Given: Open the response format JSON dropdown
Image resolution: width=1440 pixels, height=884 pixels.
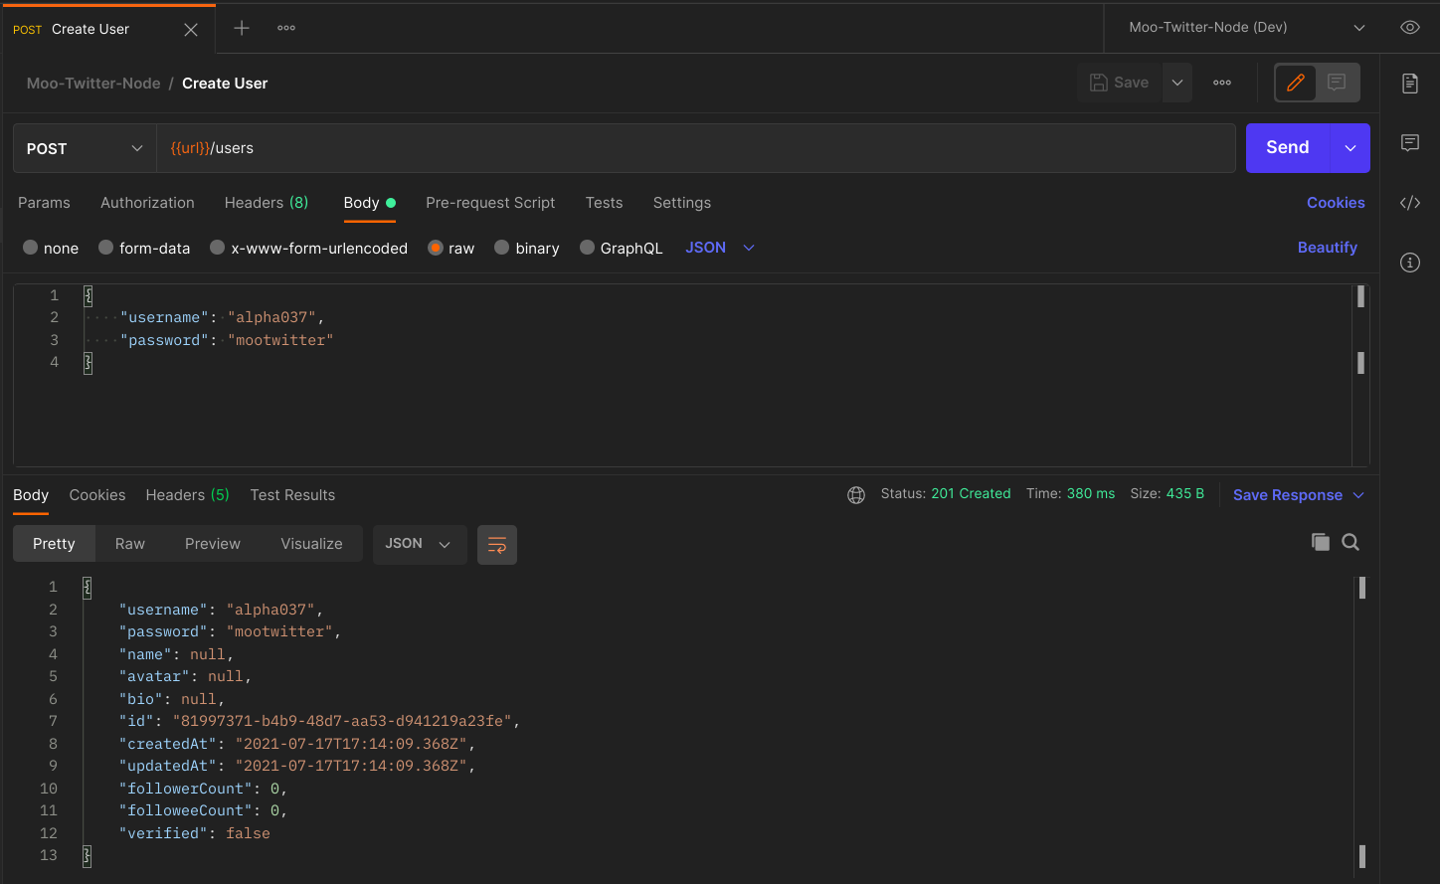Looking at the screenshot, I should point(420,544).
